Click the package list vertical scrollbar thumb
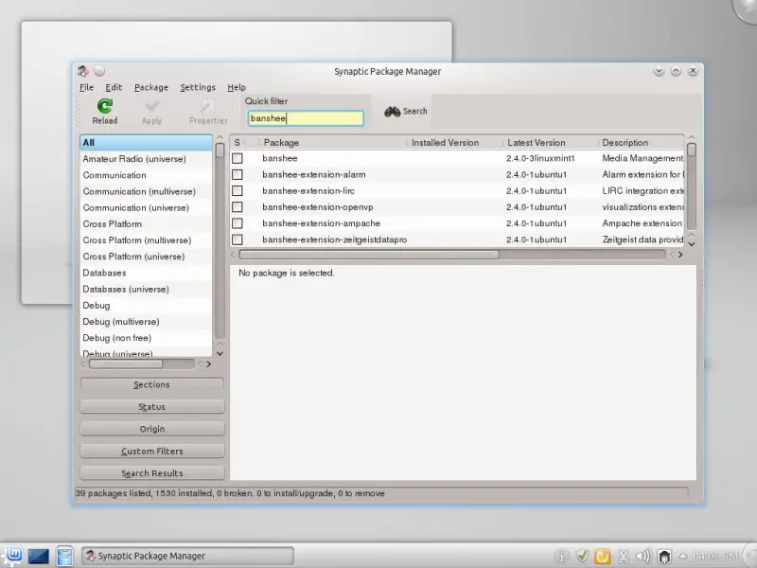757x568 pixels. [692, 150]
